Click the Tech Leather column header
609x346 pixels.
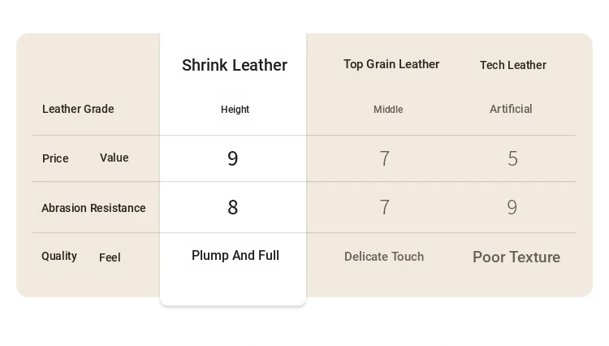pyautogui.click(x=512, y=65)
